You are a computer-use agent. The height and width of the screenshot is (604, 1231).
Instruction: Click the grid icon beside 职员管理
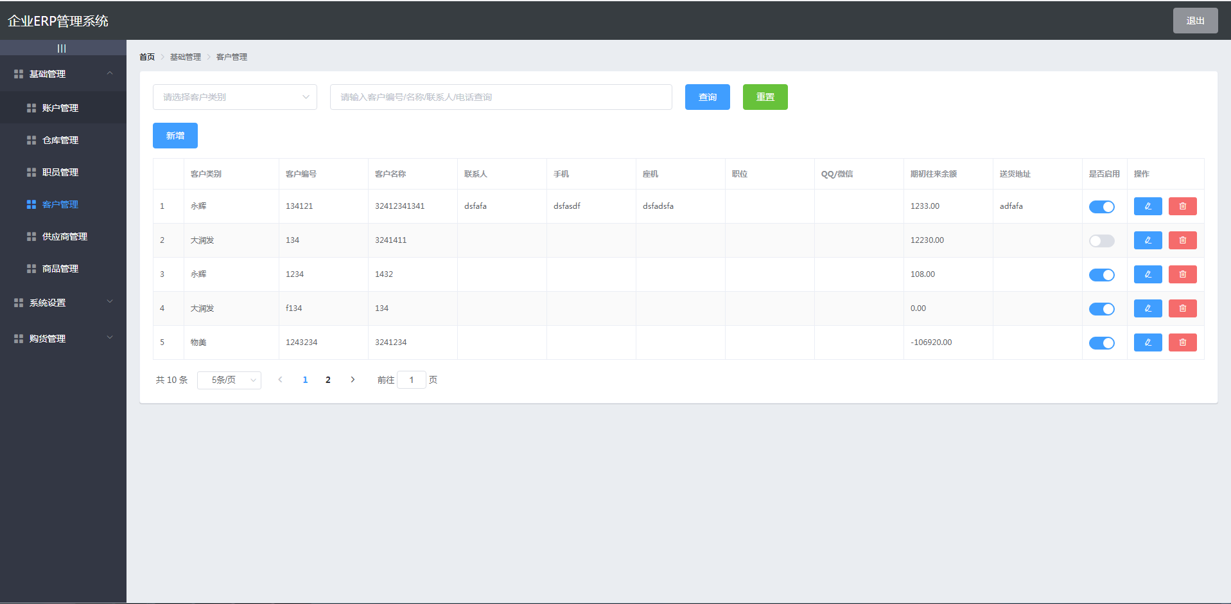pos(31,172)
